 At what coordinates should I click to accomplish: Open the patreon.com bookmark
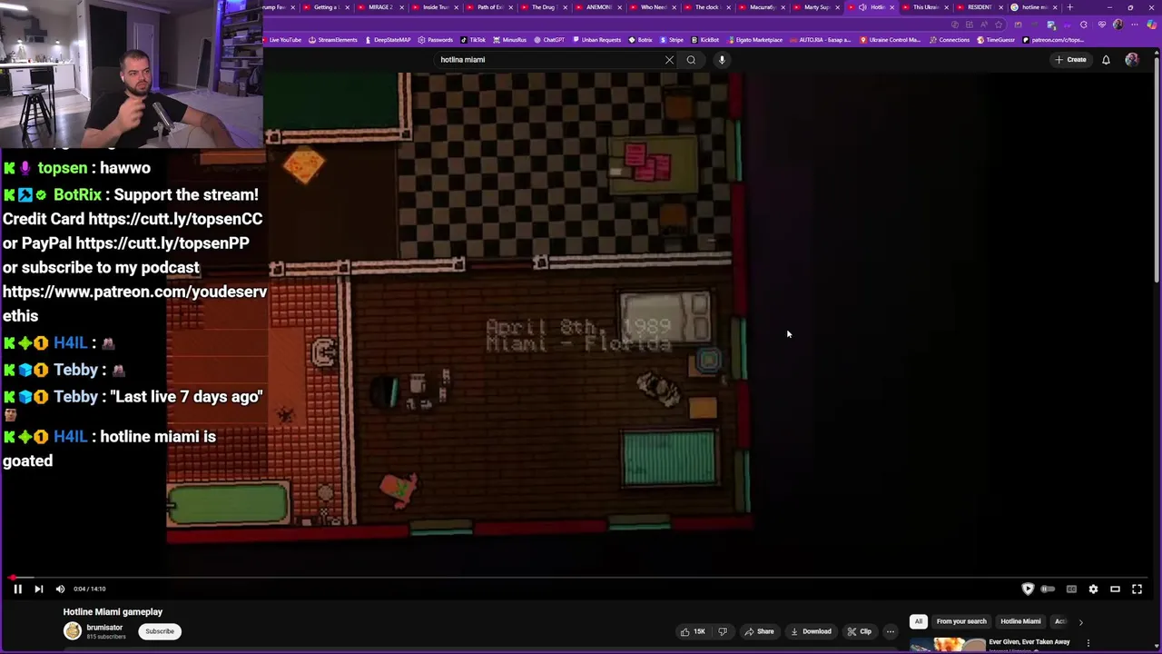point(1053,40)
